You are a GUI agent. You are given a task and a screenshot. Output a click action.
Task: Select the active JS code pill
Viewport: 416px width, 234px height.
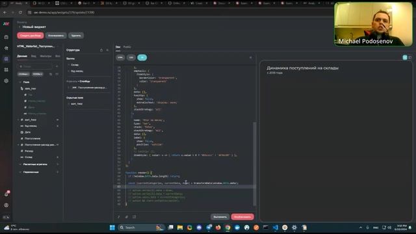[142, 58]
